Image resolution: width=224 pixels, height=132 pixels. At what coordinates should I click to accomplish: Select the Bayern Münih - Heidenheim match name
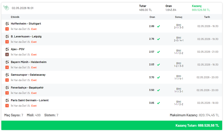pyautogui.click(x=29, y=62)
